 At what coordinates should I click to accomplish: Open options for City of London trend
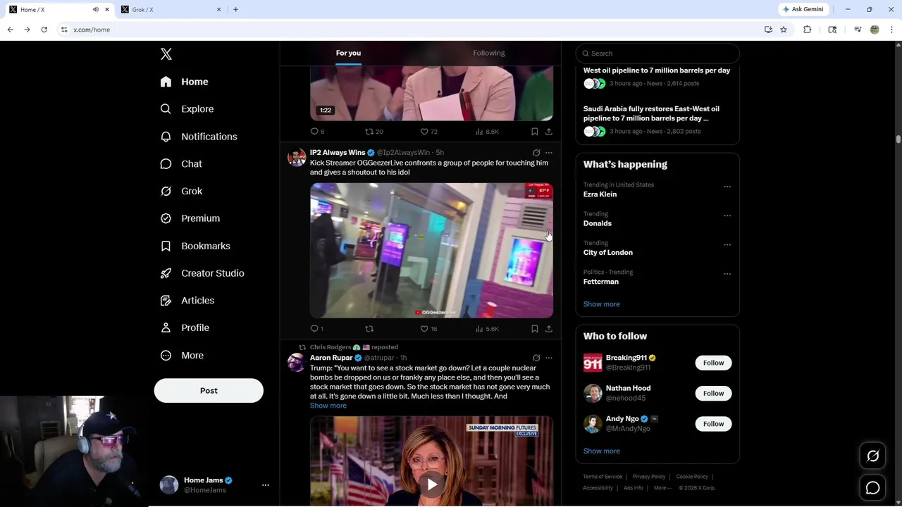(727, 244)
